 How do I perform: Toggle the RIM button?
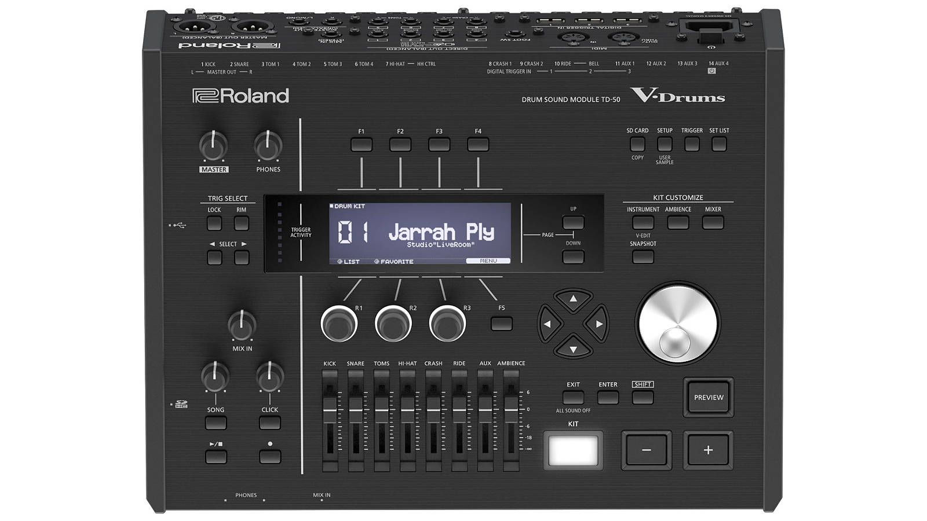point(242,223)
